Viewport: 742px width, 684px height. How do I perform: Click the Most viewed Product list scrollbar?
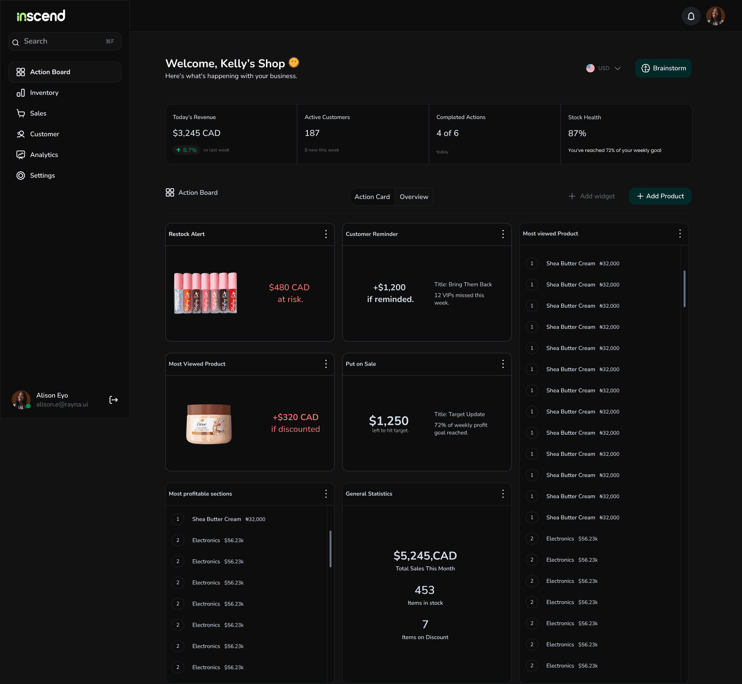[x=684, y=289]
